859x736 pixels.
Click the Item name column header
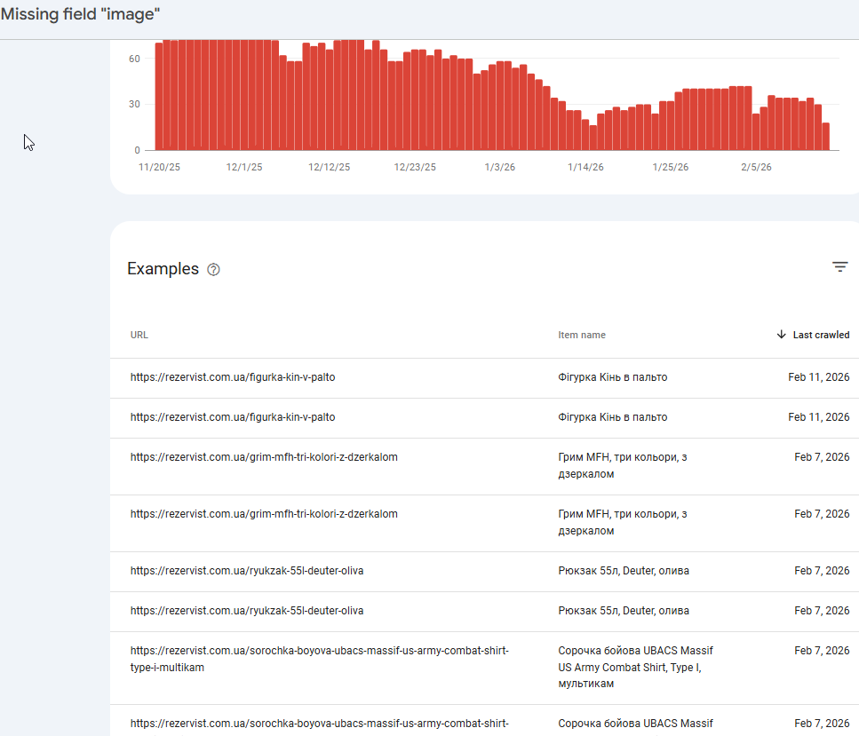click(582, 335)
